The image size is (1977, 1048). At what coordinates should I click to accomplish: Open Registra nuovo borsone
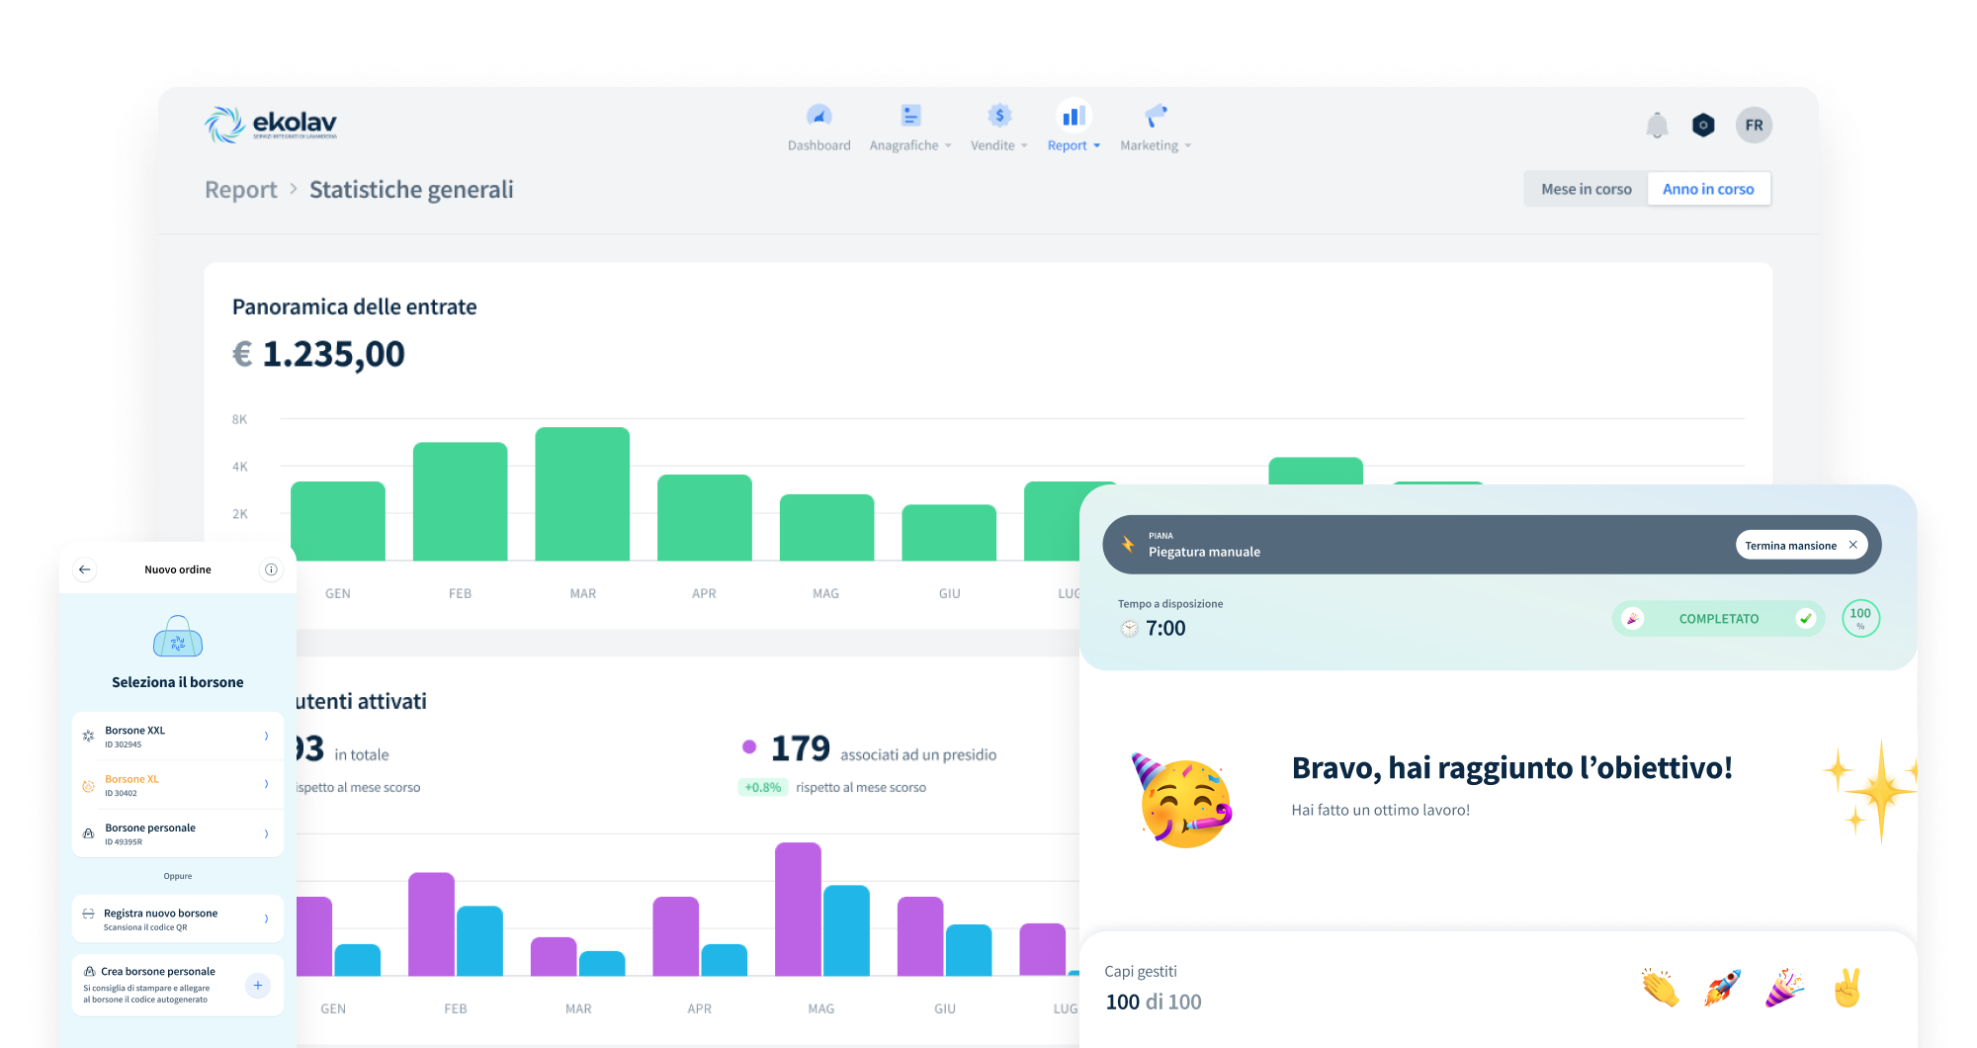pyautogui.click(x=178, y=918)
